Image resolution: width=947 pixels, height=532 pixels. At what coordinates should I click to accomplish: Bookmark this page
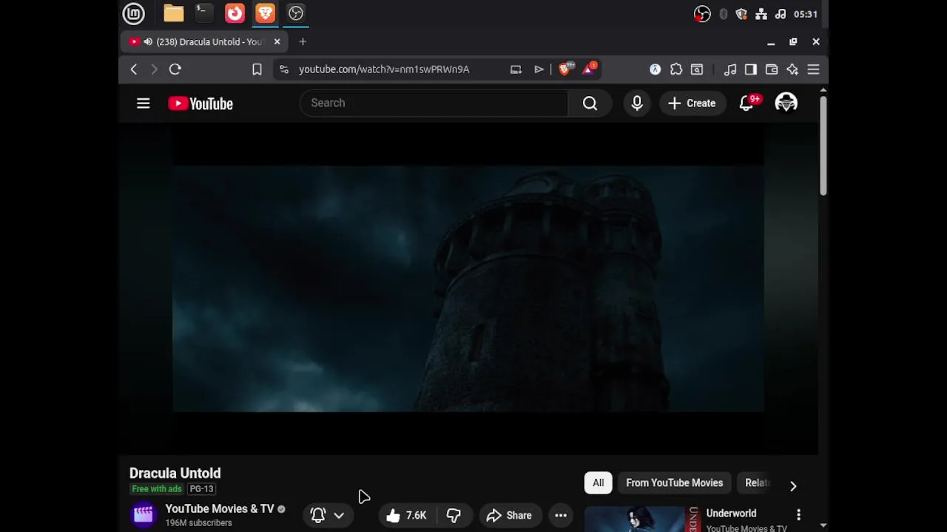[x=257, y=69]
